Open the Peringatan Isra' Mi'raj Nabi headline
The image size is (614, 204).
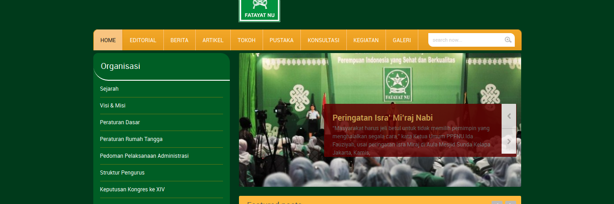382,118
